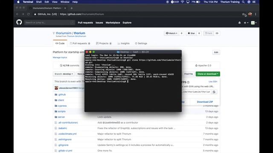Open Spotlight search magnifier icon

pyautogui.click(x=243, y=2)
